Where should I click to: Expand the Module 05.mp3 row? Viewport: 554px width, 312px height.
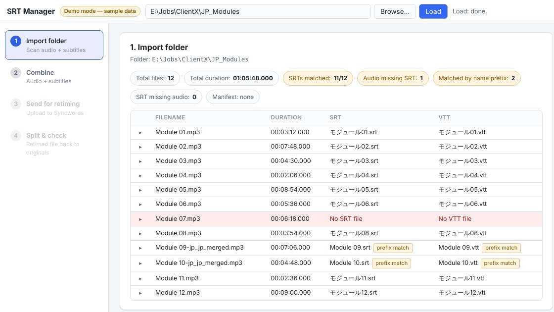coord(140,190)
